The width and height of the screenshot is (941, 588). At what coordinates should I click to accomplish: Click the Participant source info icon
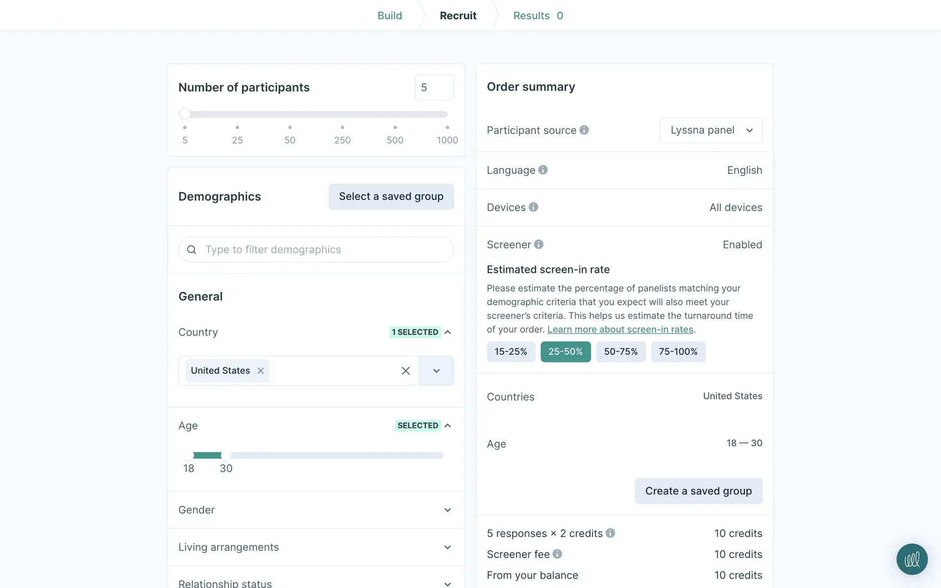click(584, 130)
